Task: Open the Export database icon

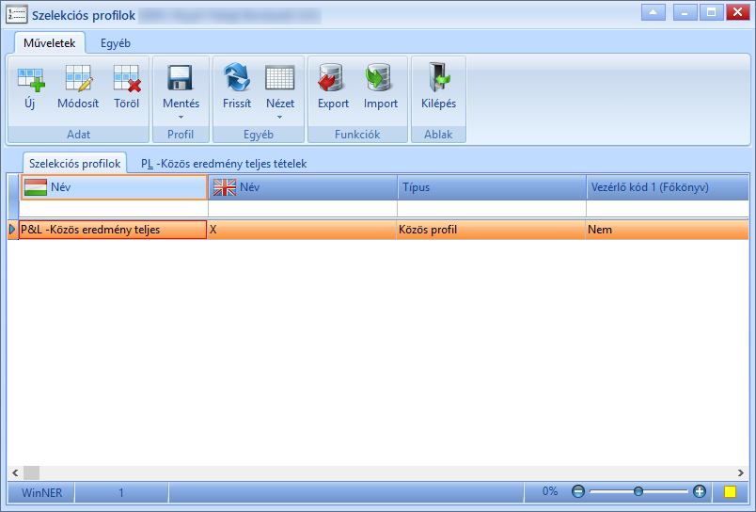Action: coord(332,78)
